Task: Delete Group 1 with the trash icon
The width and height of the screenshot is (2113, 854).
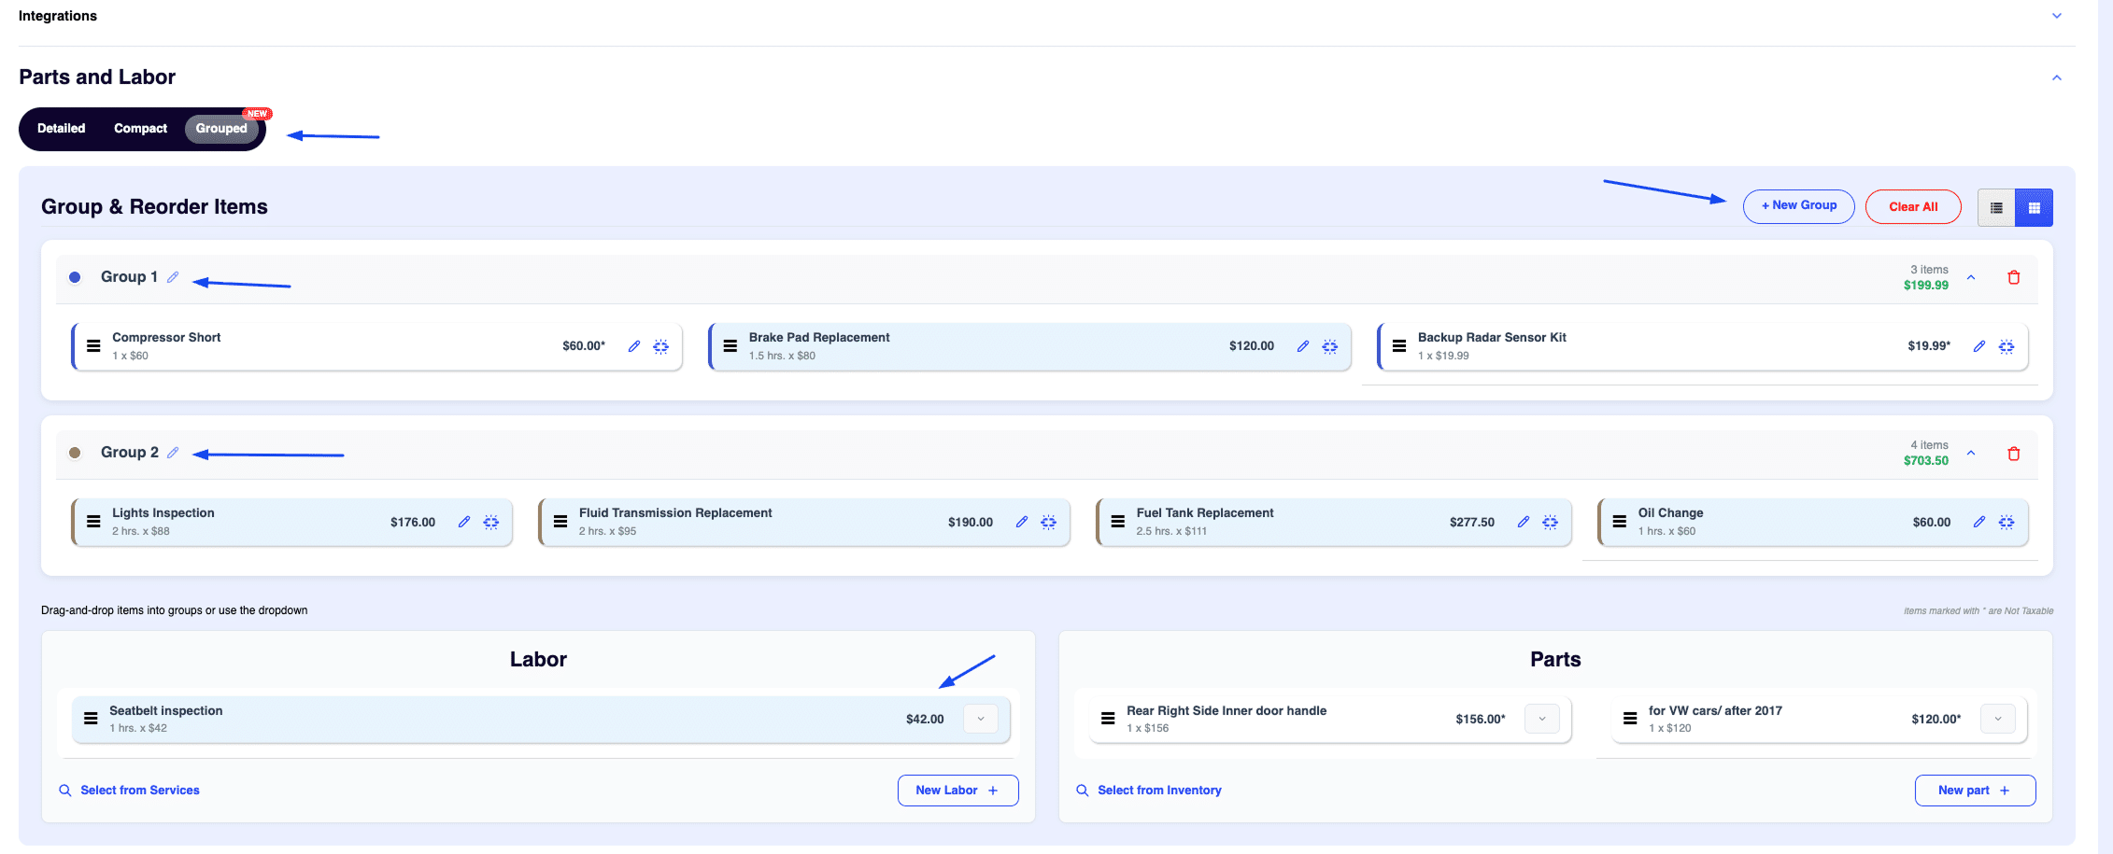Action: (2013, 277)
